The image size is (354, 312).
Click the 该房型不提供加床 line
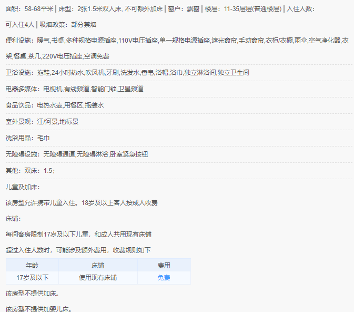coord(33,294)
